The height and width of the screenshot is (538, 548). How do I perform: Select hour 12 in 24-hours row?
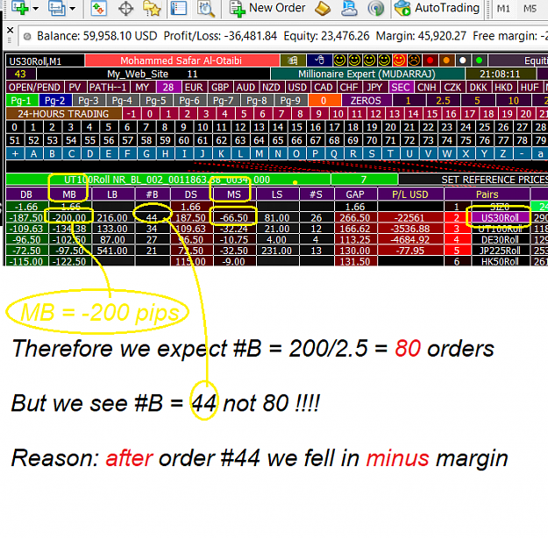[375, 114]
